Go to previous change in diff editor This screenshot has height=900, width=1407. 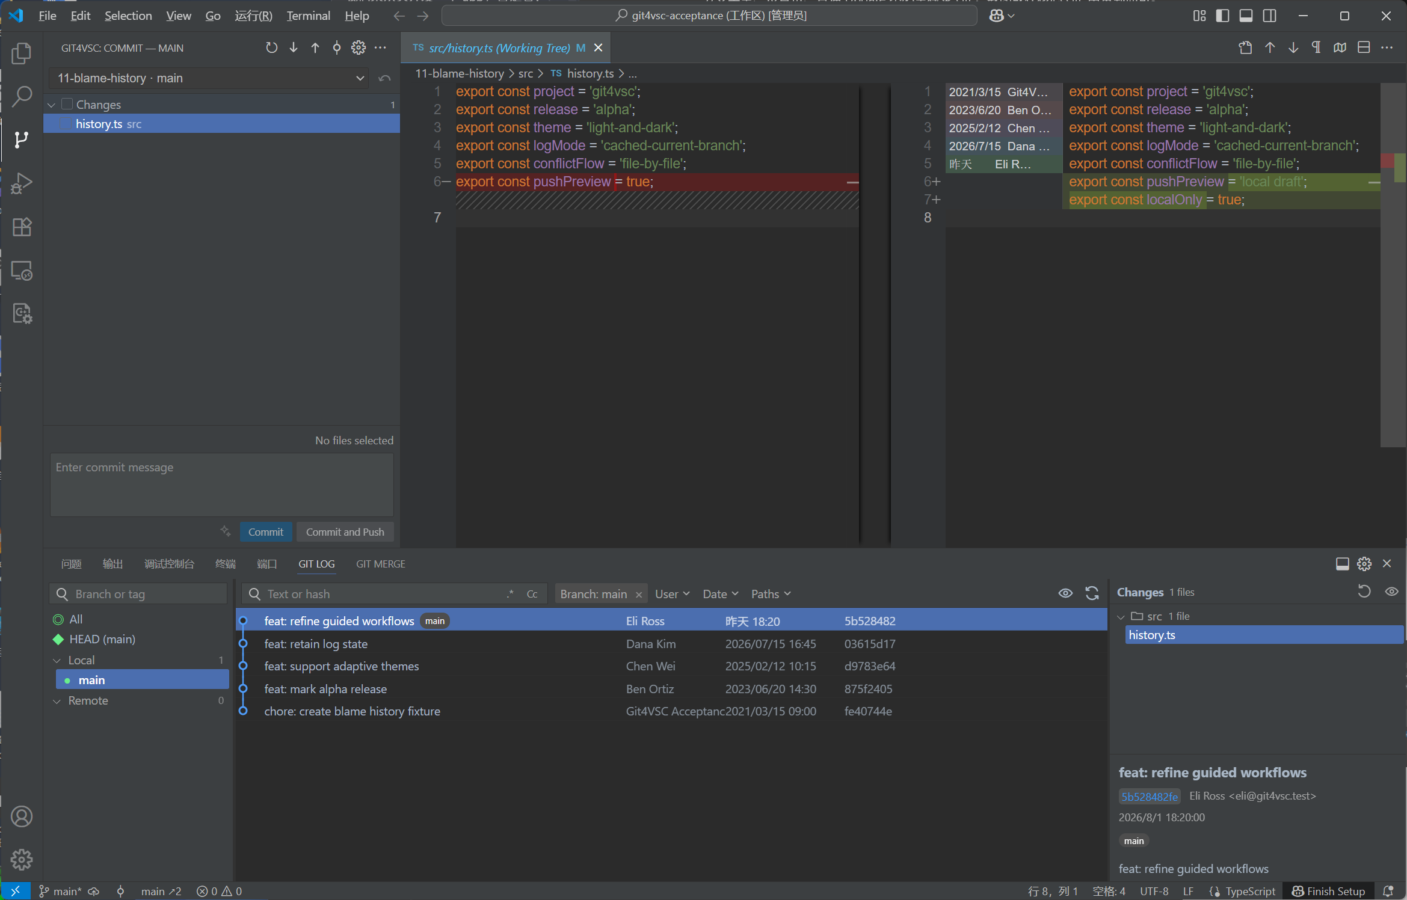[1270, 47]
